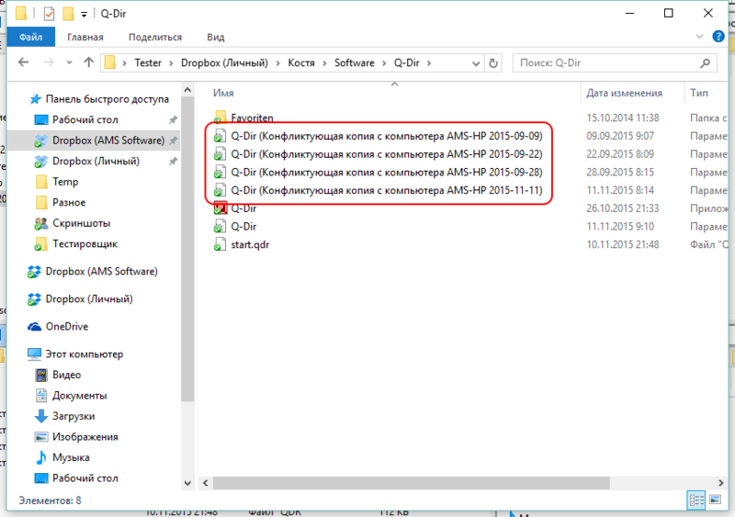Open the Файл ribbon tab
The image size is (735, 517).
pyautogui.click(x=31, y=37)
